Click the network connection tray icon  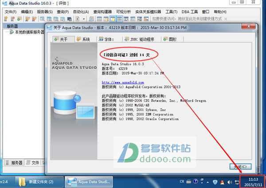[237, 182]
